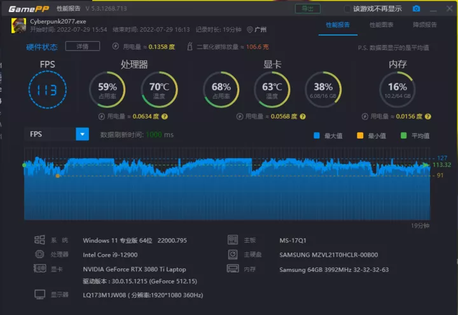Click the GamePP logo
Viewport: 458px width, 315px height.
pos(29,9)
